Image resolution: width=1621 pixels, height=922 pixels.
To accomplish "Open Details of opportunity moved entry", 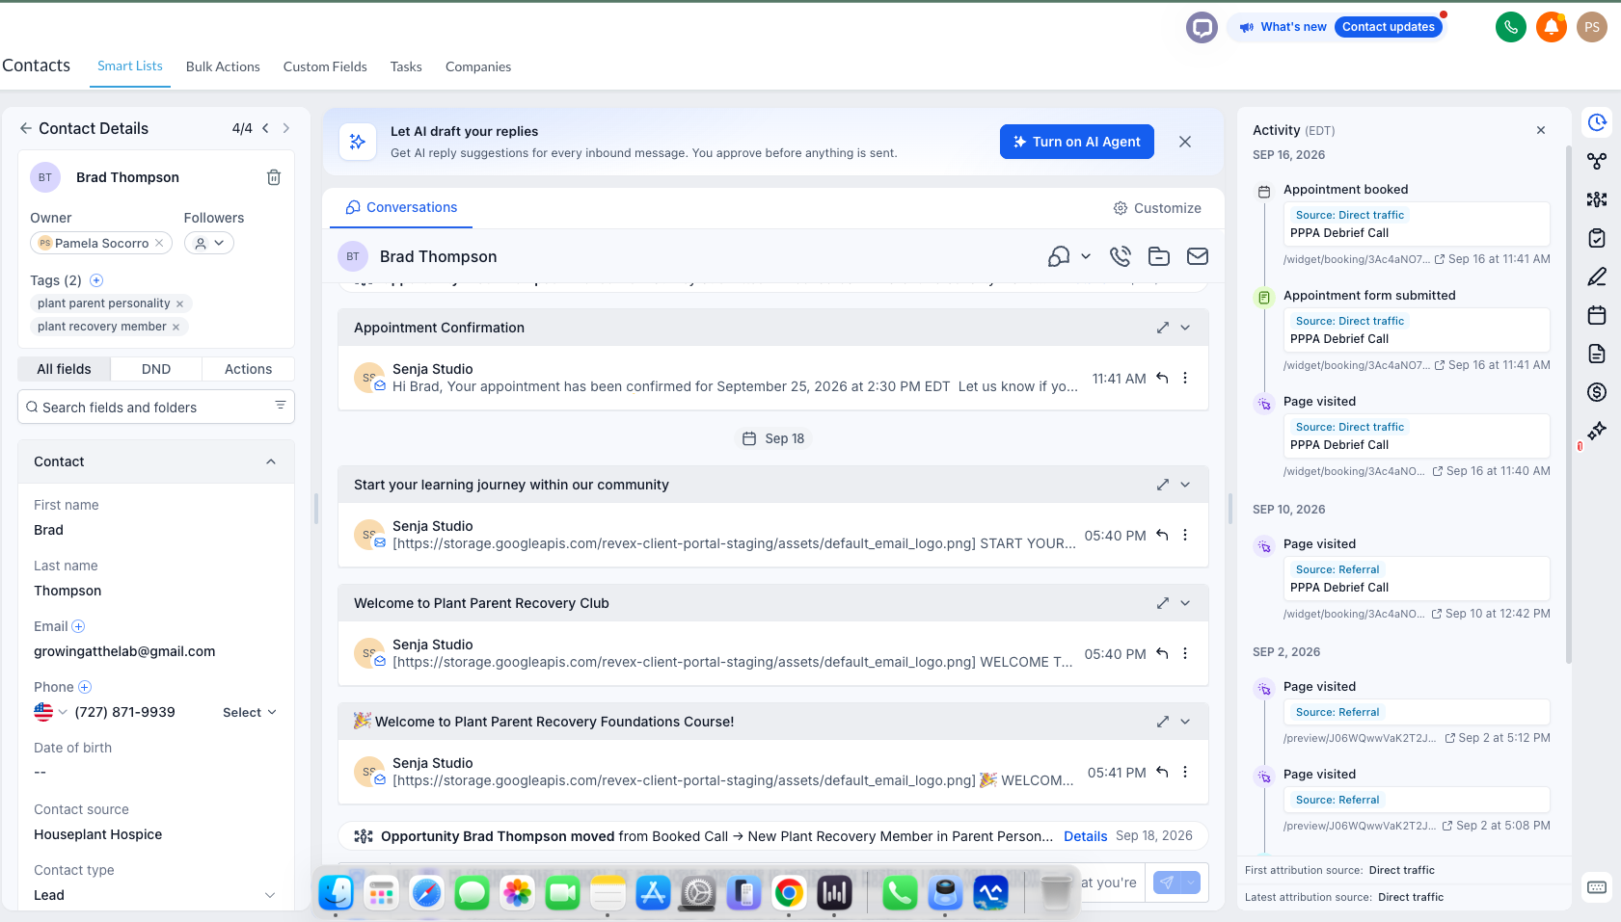I will coord(1085,836).
